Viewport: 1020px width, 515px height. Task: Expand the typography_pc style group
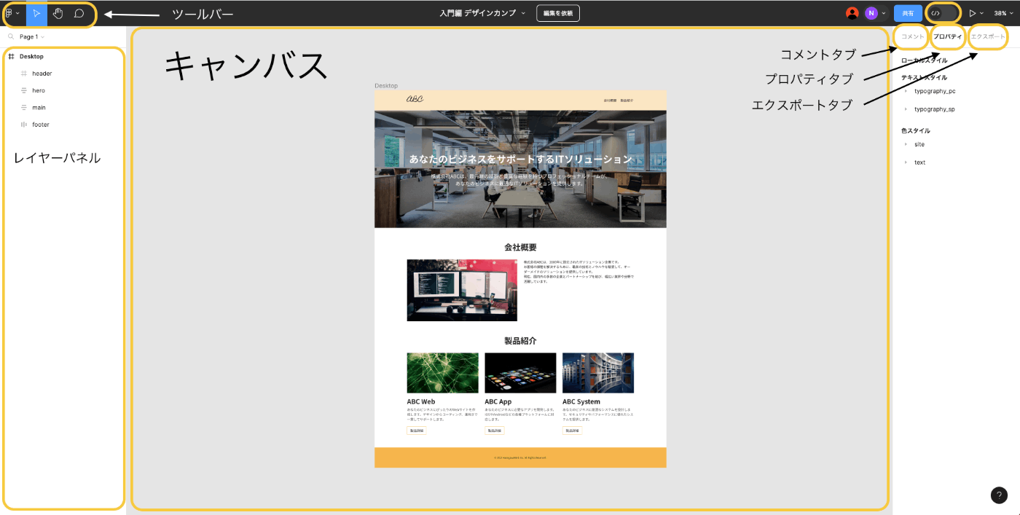click(x=906, y=91)
